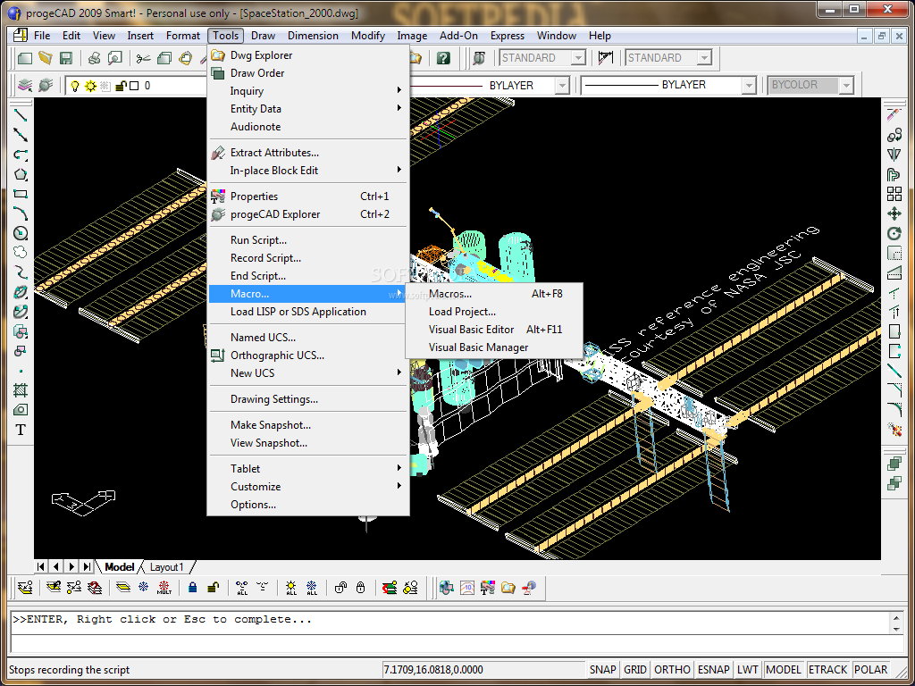Open the BYCOLOR plot style dropdown

point(845,86)
